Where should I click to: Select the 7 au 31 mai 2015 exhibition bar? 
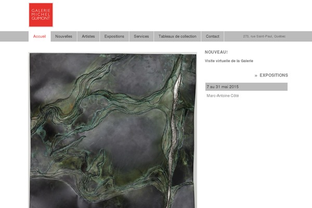pyautogui.click(x=246, y=87)
